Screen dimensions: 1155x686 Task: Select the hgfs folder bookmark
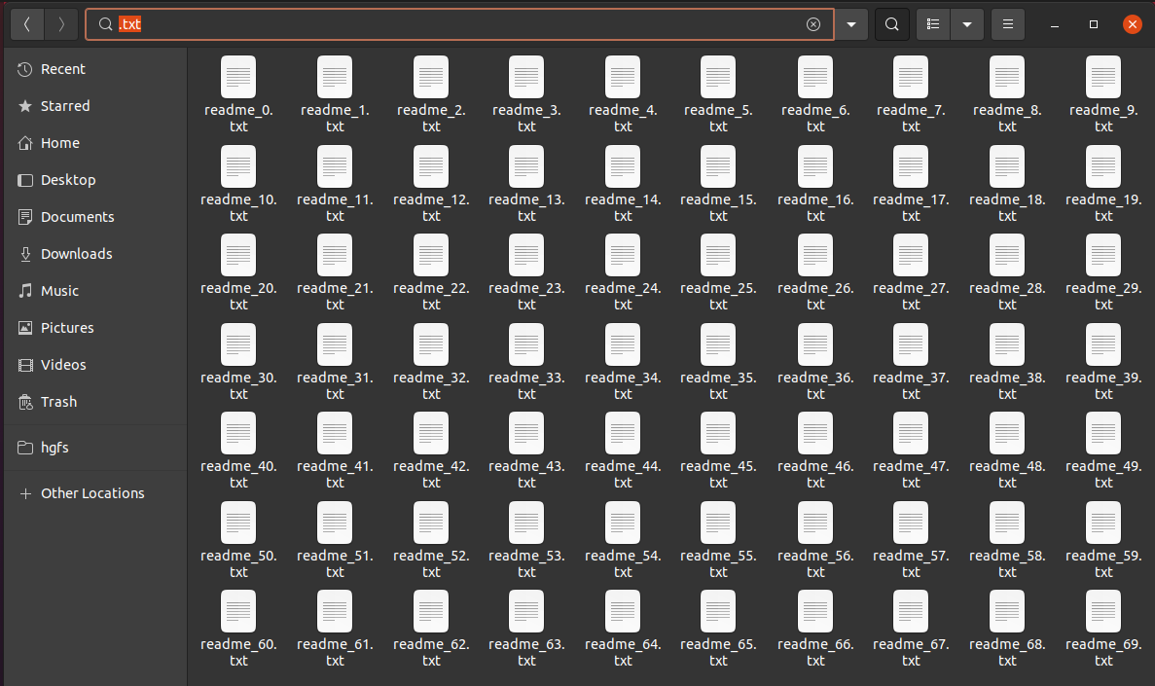(x=54, y=449)
